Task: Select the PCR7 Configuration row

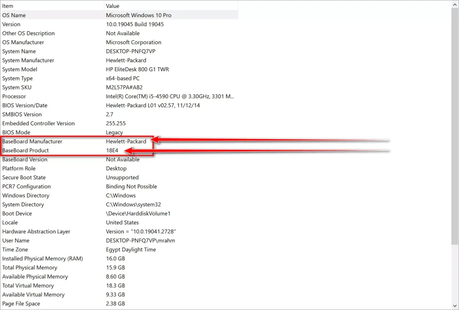Action: [119, 186]
